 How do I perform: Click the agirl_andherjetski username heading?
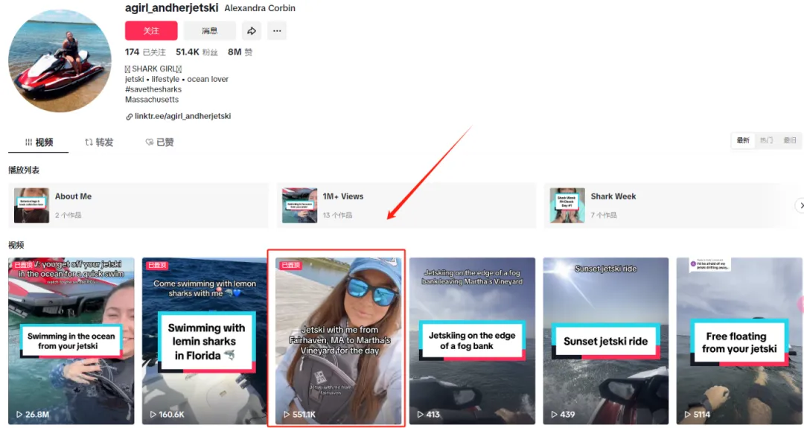point(172,7)
